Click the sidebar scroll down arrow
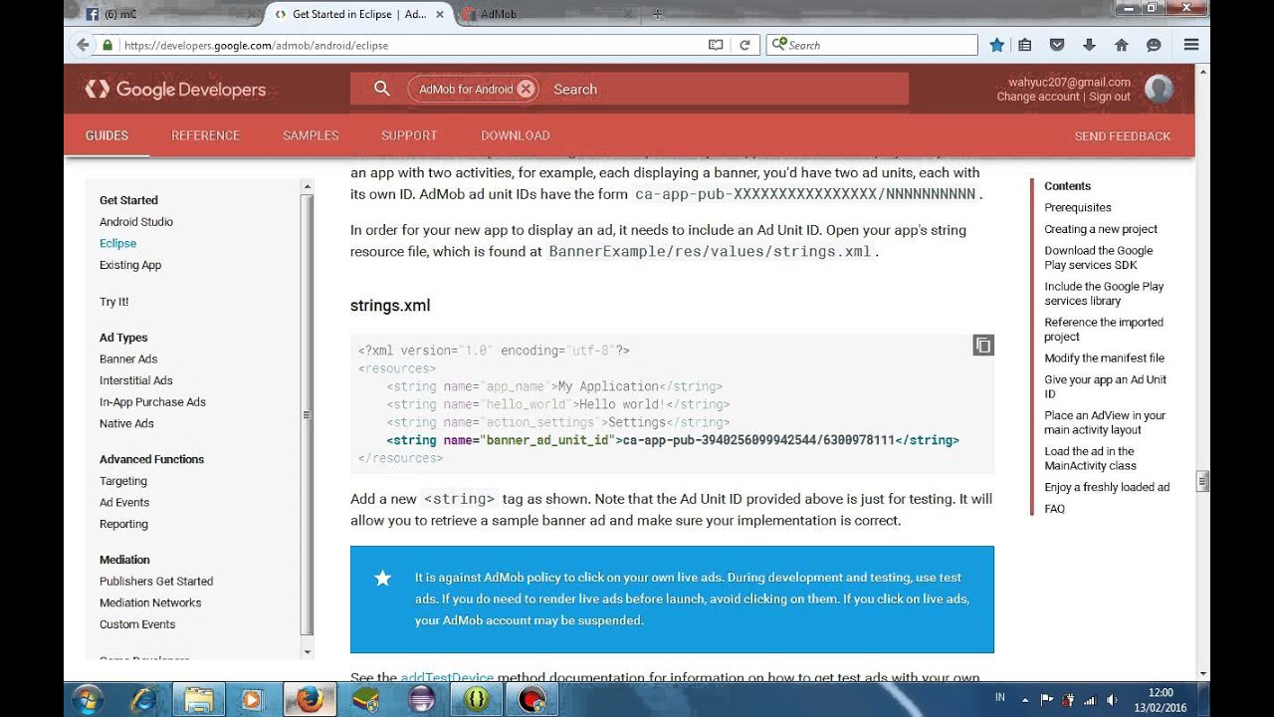 (307, 652)
